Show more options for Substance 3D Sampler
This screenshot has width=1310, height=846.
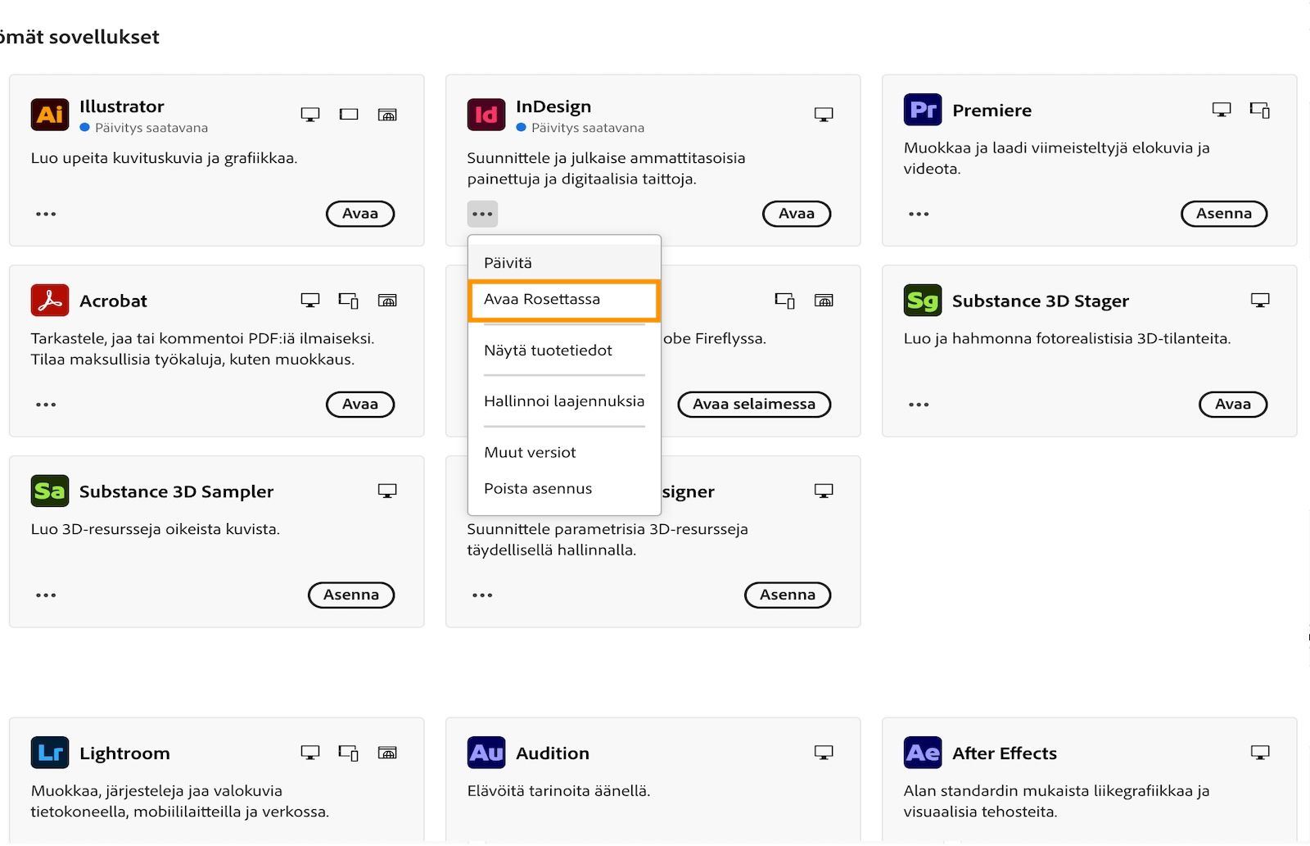point(46,595)
